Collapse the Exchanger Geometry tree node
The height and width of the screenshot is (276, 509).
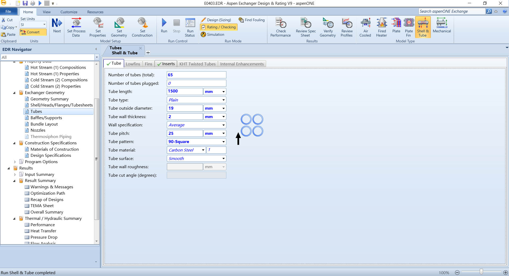(14, 93)
